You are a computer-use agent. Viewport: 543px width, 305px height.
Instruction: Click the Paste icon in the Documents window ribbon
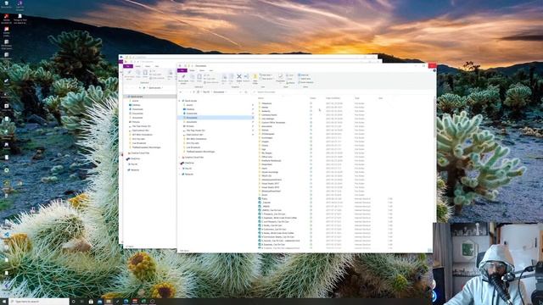(199, 78)
